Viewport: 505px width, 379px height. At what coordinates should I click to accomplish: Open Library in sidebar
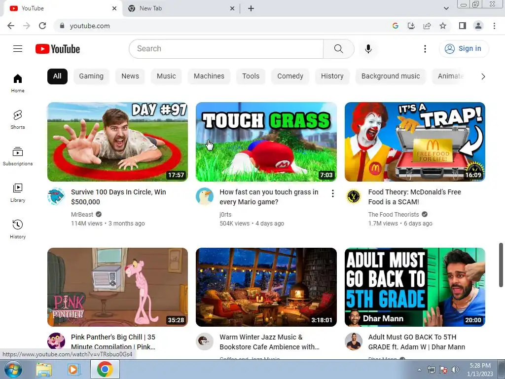[18, 193]
